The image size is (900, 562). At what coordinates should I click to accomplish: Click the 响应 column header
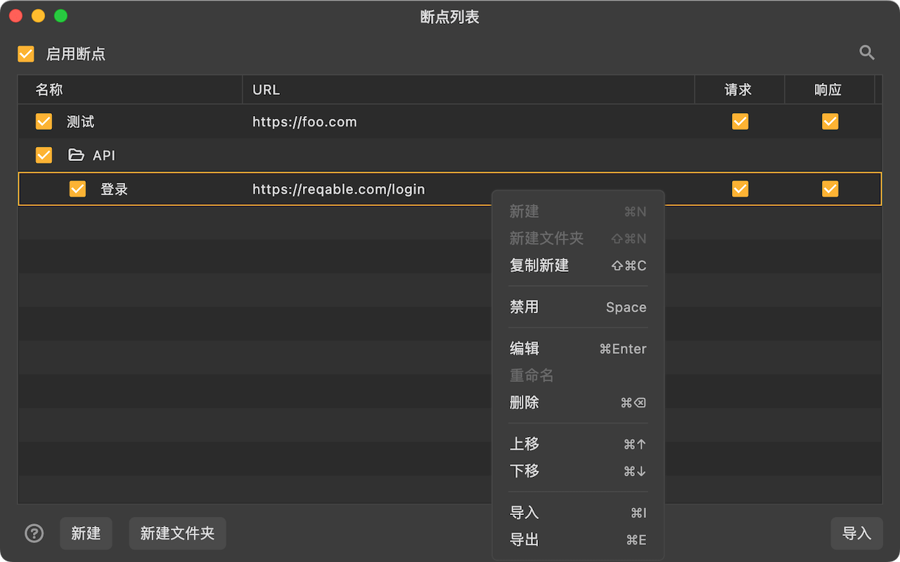pyautogui.click(x=830, y=90)
